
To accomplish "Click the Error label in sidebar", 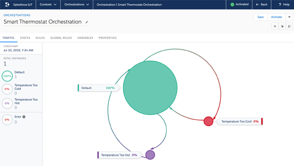I will point(18,116).
